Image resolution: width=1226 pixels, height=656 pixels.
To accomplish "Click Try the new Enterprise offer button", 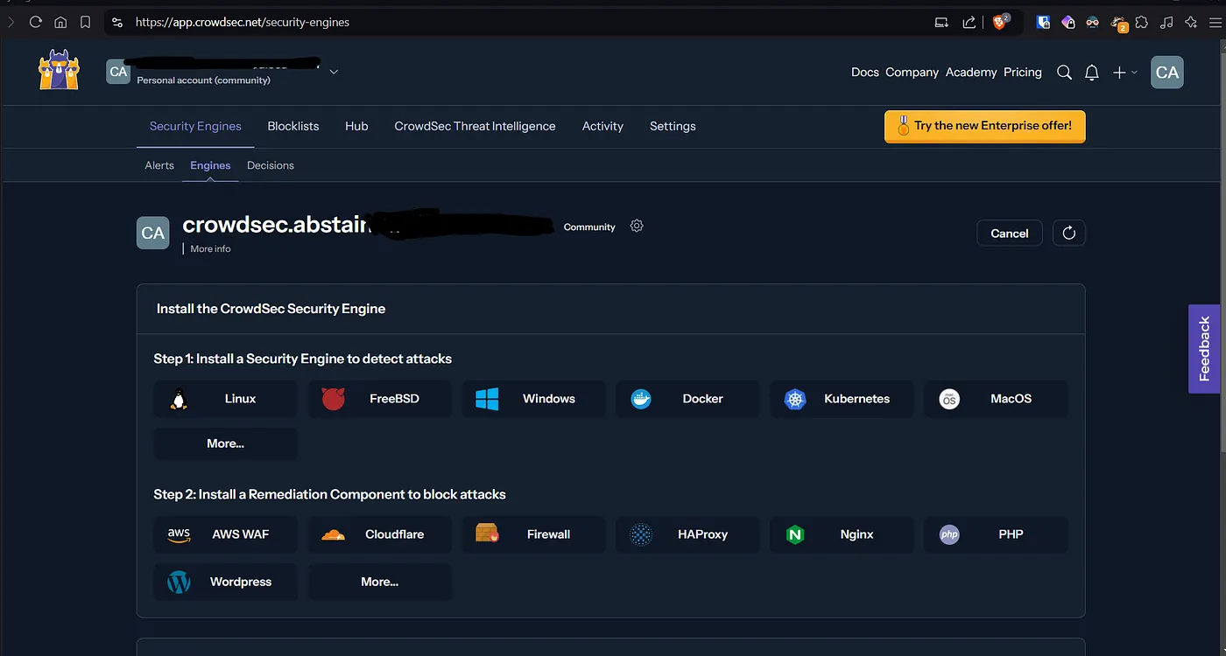I will tap(984, 126).
